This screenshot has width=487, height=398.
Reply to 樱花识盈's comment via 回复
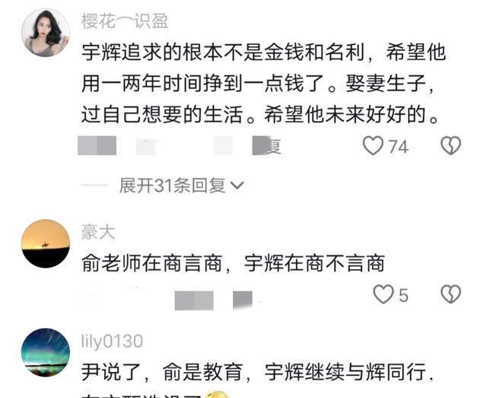(x=267, y=145)
